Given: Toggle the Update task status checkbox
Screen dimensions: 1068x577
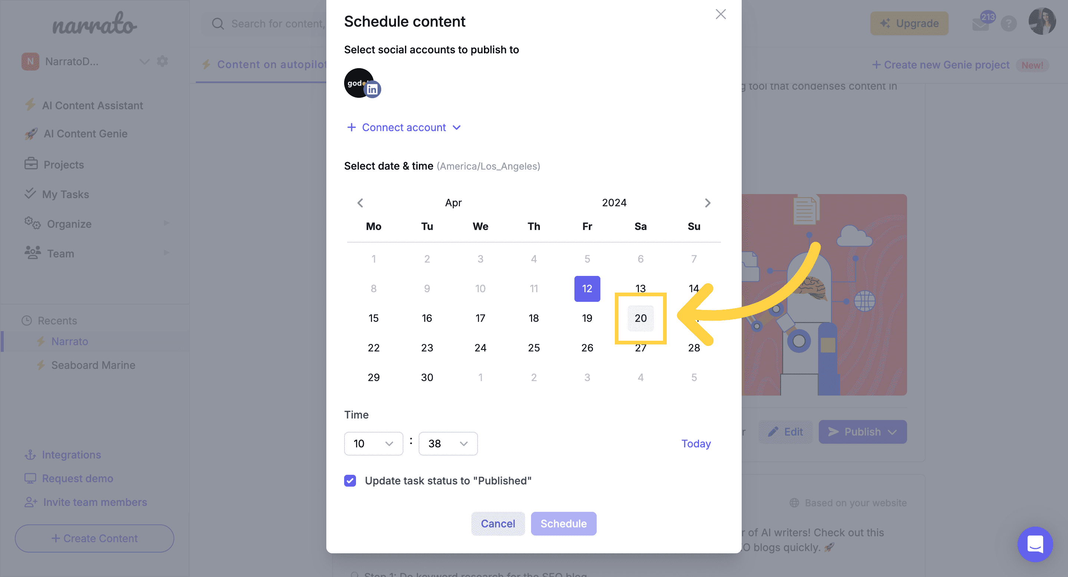Looking at the screenshot, I should pyautogui.click(x=350, y=480).
